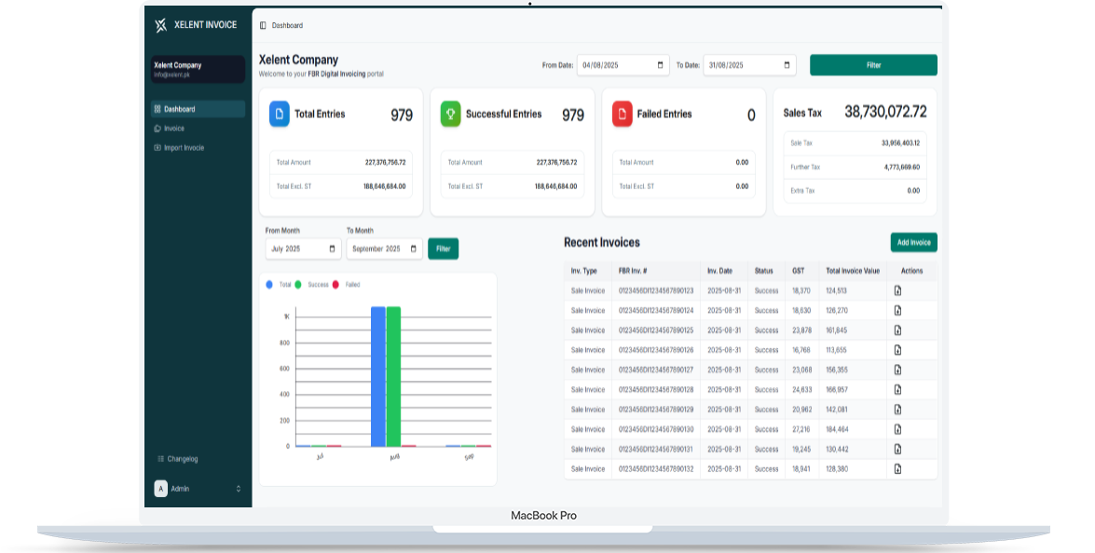The image size is (1095, 553).
Task: Click the From Month July 2025 field
Action: coord(303,249)
